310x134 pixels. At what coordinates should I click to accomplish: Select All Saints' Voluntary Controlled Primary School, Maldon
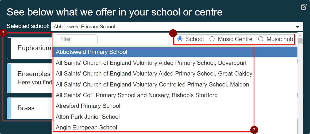175,84
